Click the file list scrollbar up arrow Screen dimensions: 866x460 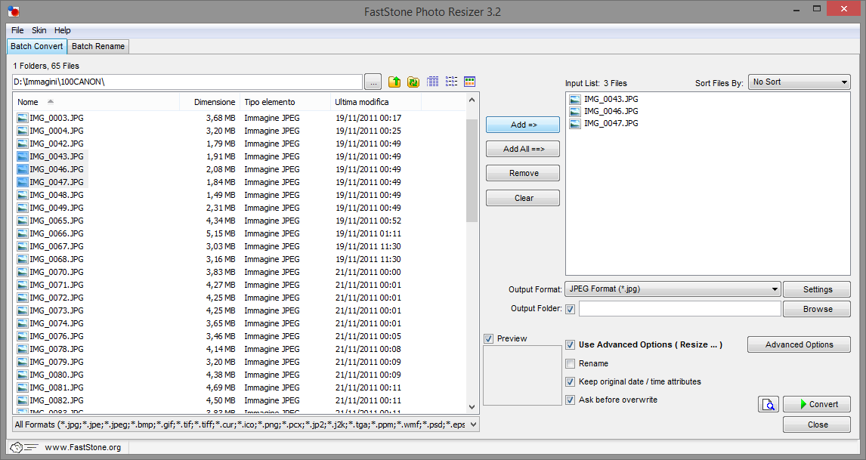472,100
